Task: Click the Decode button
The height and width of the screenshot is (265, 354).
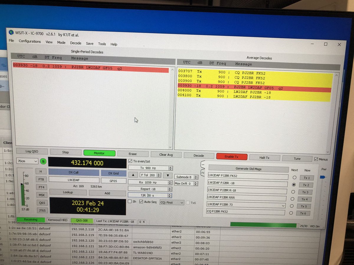Action: 199,155
